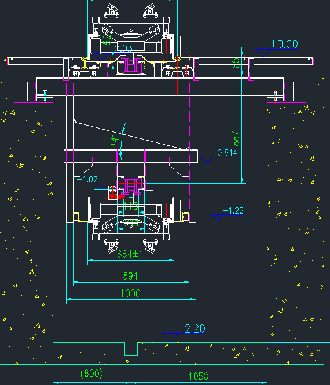
Task: Click the 894 dimension text
Action: tap(131, 276)
